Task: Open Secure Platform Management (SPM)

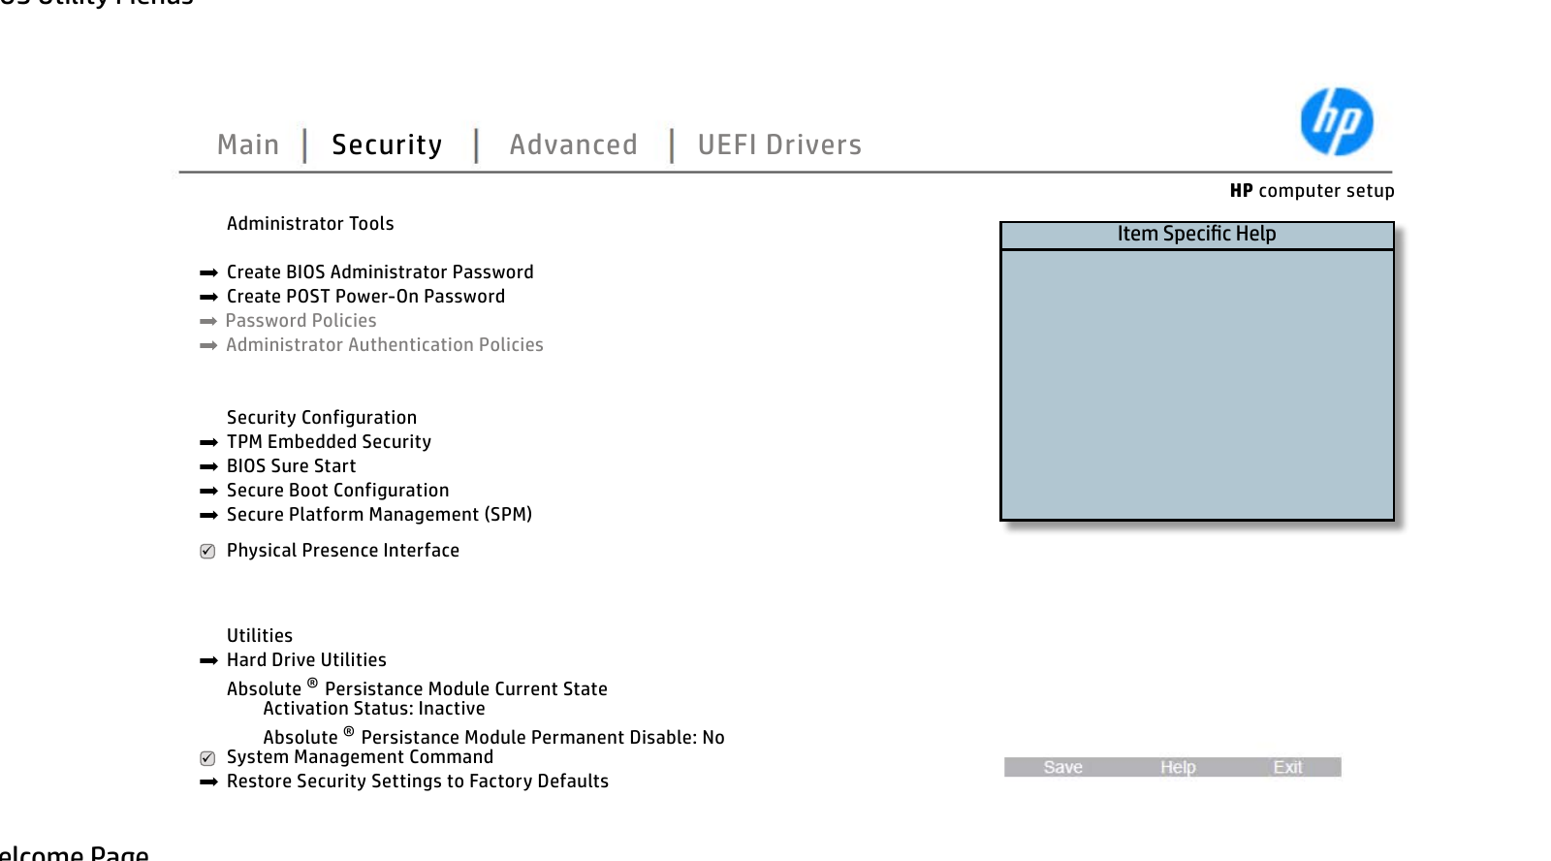Action: 379,515
